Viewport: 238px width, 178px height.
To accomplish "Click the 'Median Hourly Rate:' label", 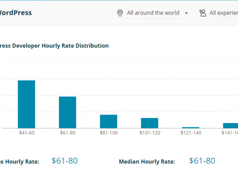I will click(147, 161).
